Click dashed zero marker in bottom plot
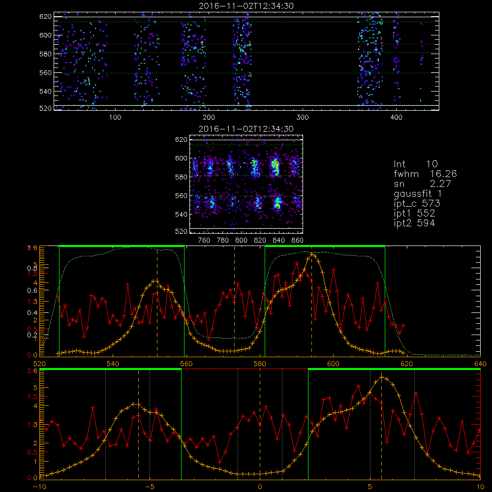 pyautogui.click(x=260, y=424)
